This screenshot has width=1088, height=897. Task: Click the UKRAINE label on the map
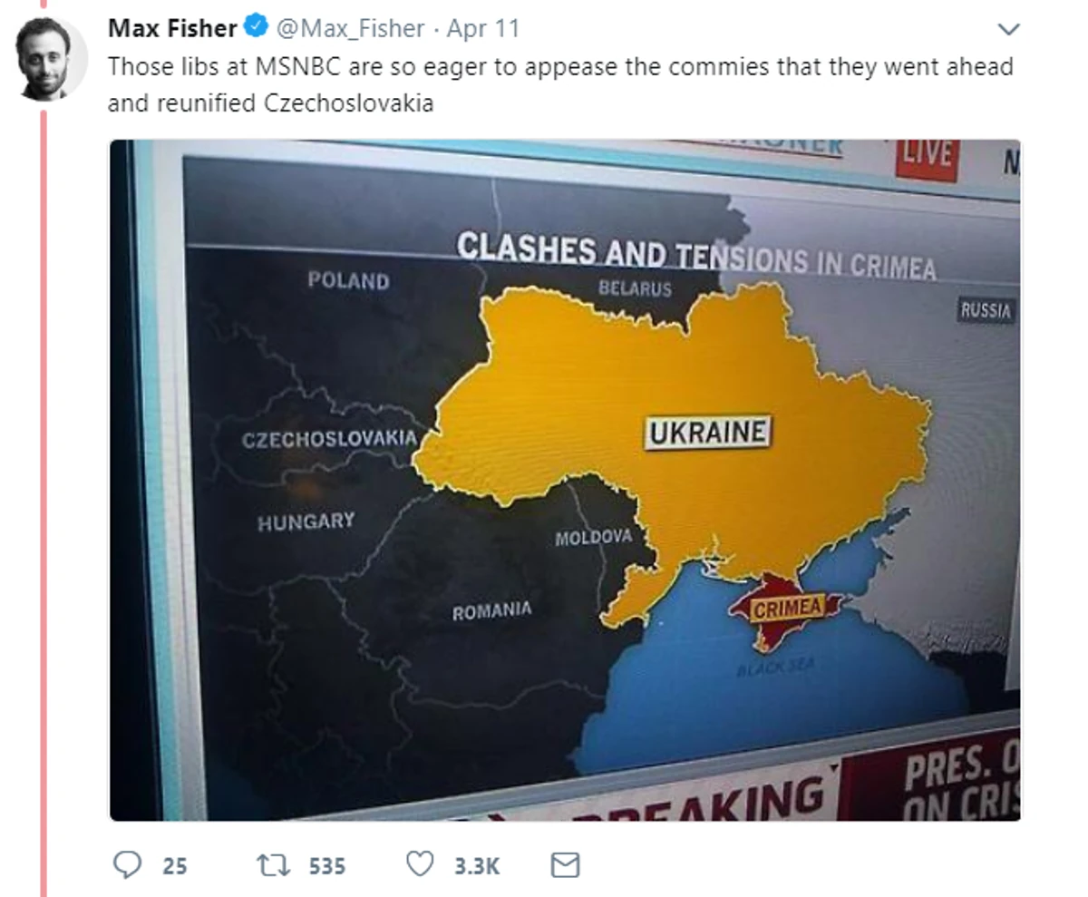tap(707, 433)
